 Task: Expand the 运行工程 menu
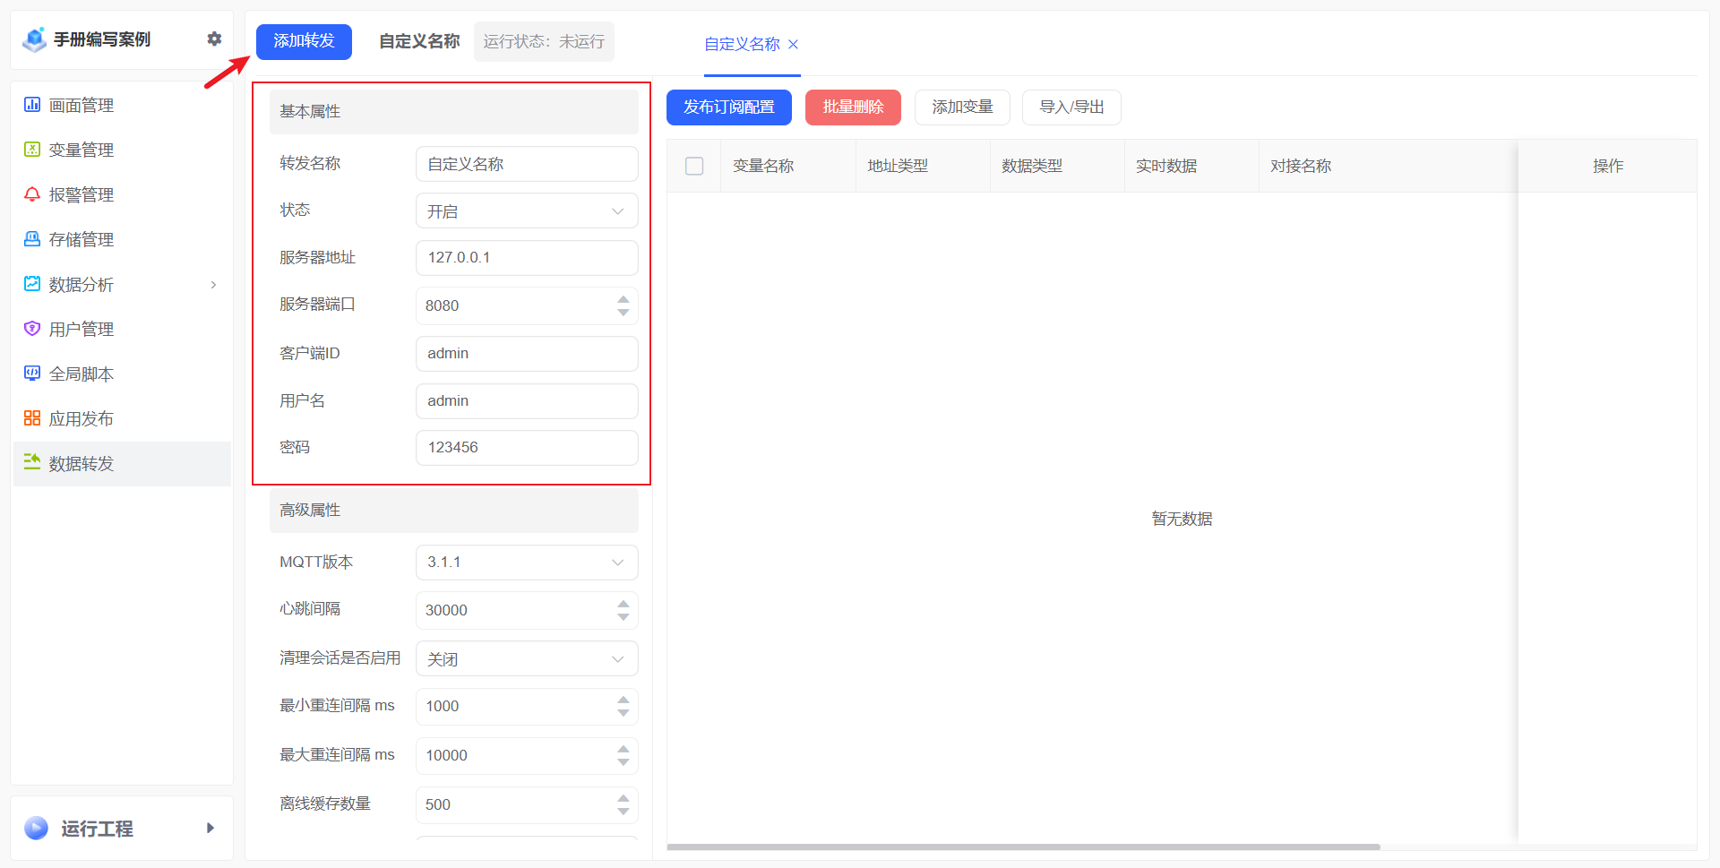click(211, 829)
